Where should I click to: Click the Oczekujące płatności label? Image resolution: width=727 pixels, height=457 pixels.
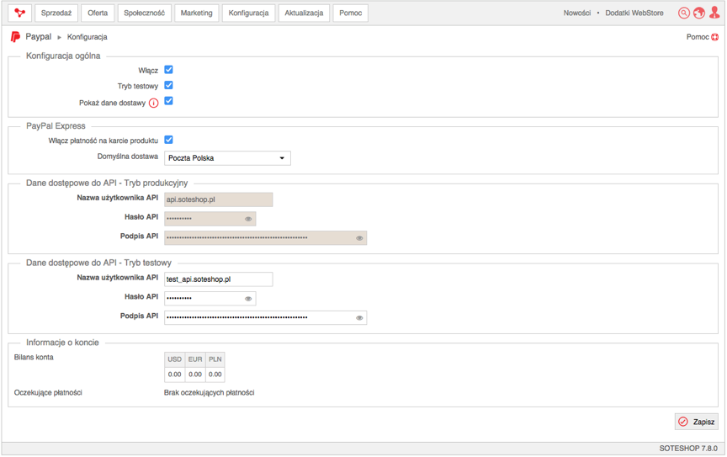pyautogui.click(x=48, y=392)
